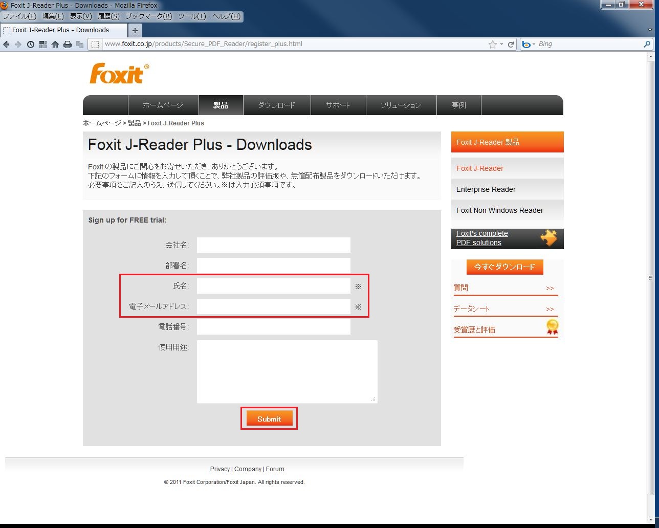The image size is (659, 528).
Task: Open the 受賞歴と評価 link
Action: (x=474, y=330)
